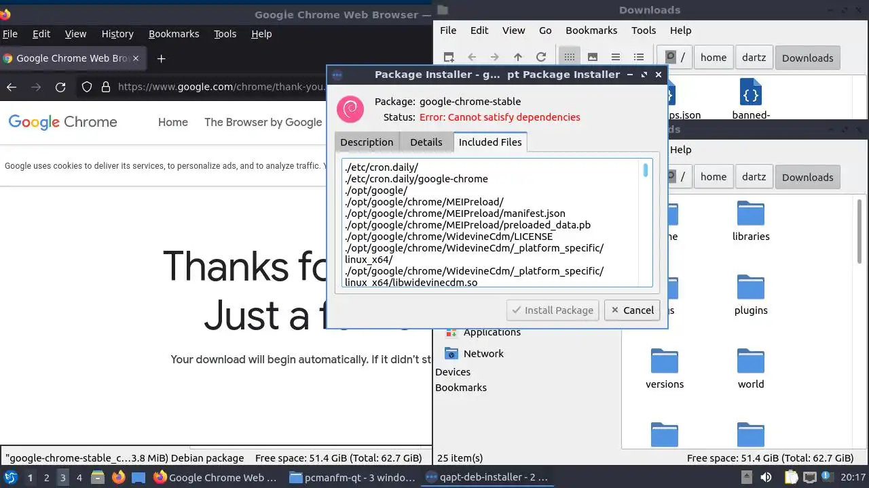This screenshot has width=869, height=488.
Task: Open Firefox Bookmarks menu
Action: click(x=174, y=34)
